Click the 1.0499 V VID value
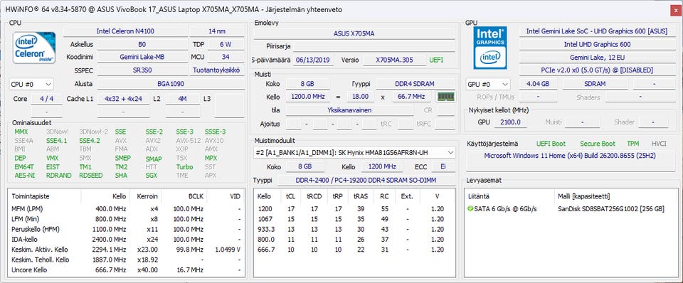683x283 pixels. 228,250
